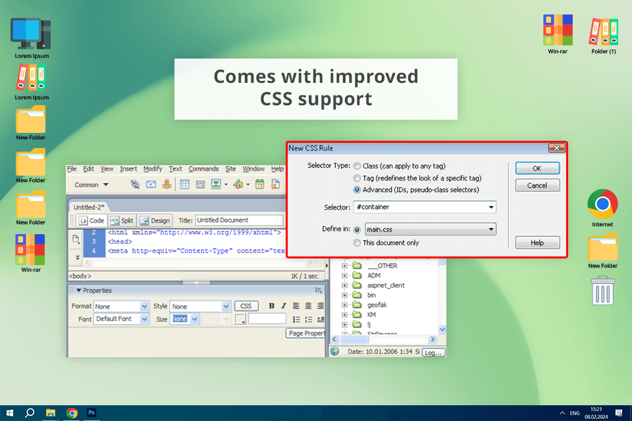Open the File menu
The image size is (632, 421).
(72, 169)
